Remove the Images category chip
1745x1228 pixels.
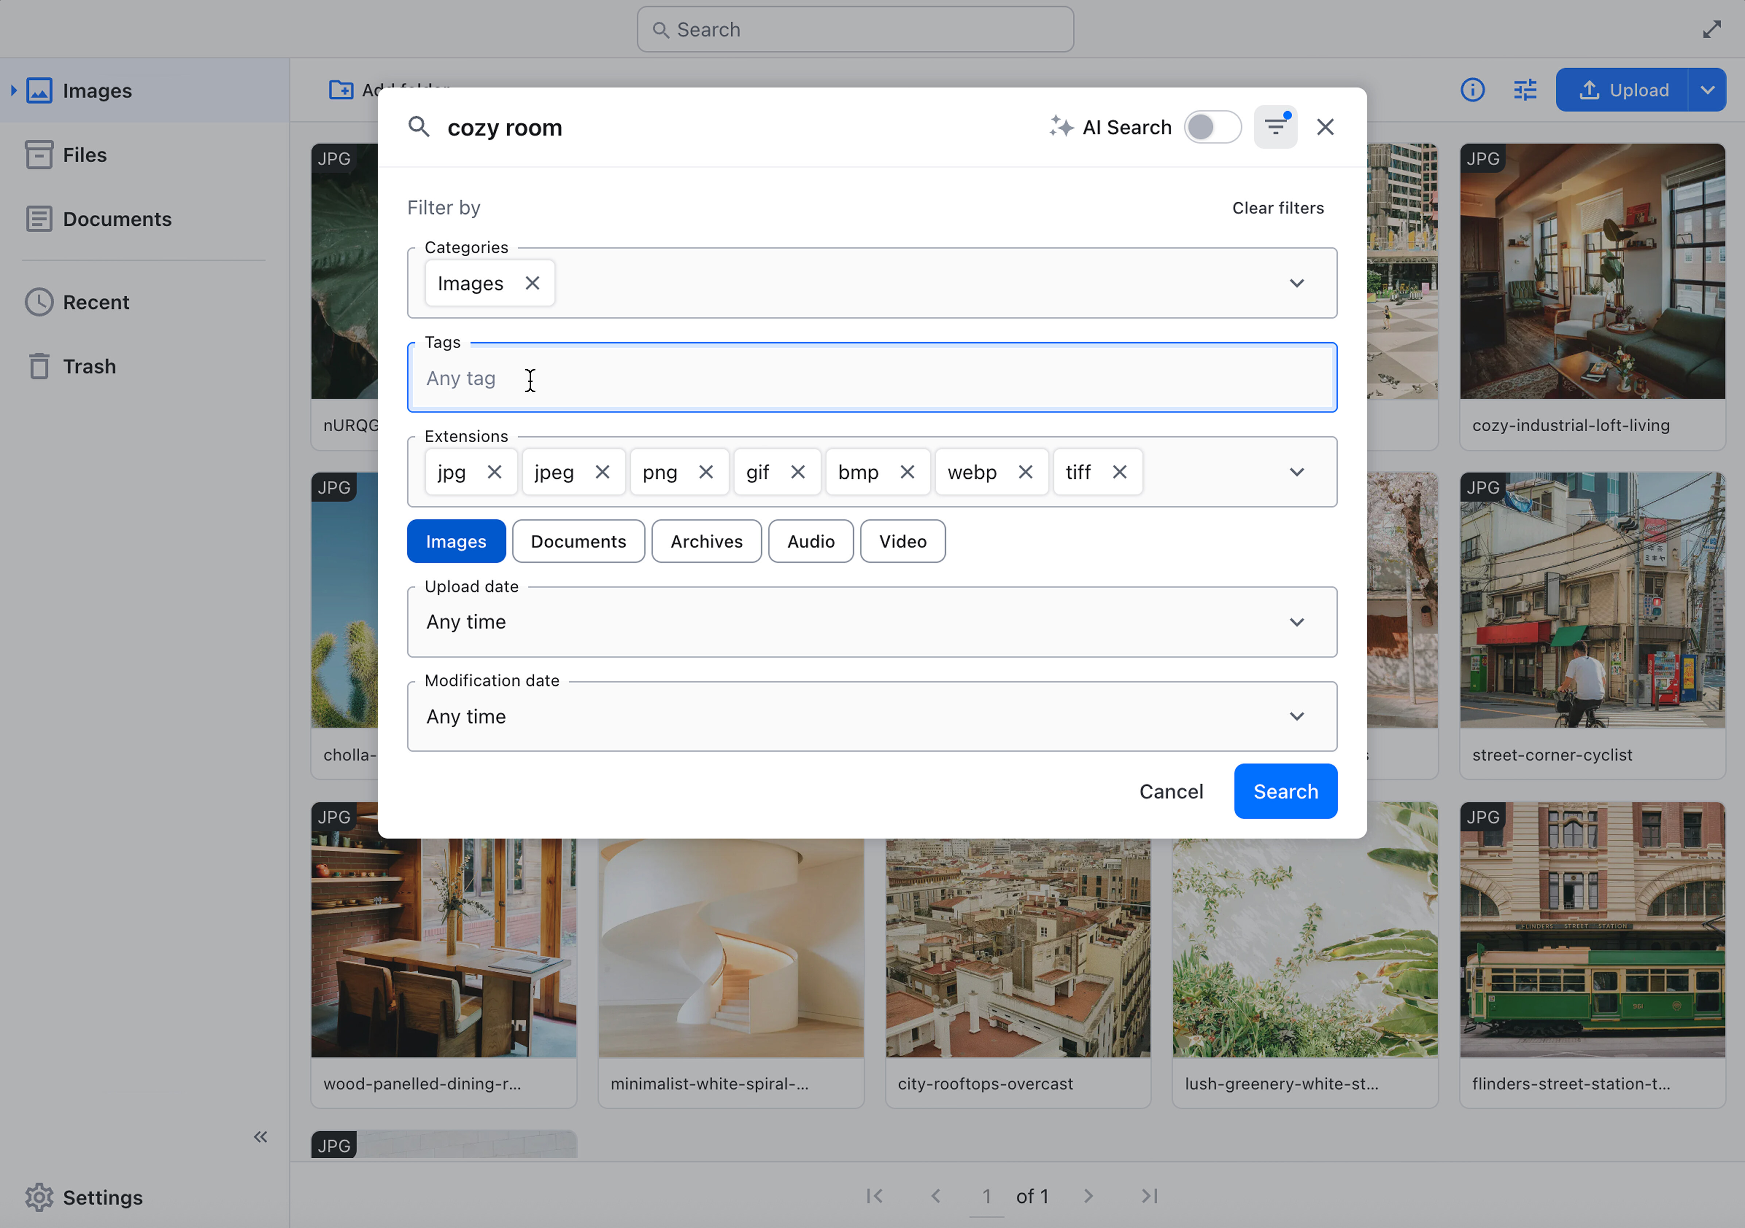[532, 283]
